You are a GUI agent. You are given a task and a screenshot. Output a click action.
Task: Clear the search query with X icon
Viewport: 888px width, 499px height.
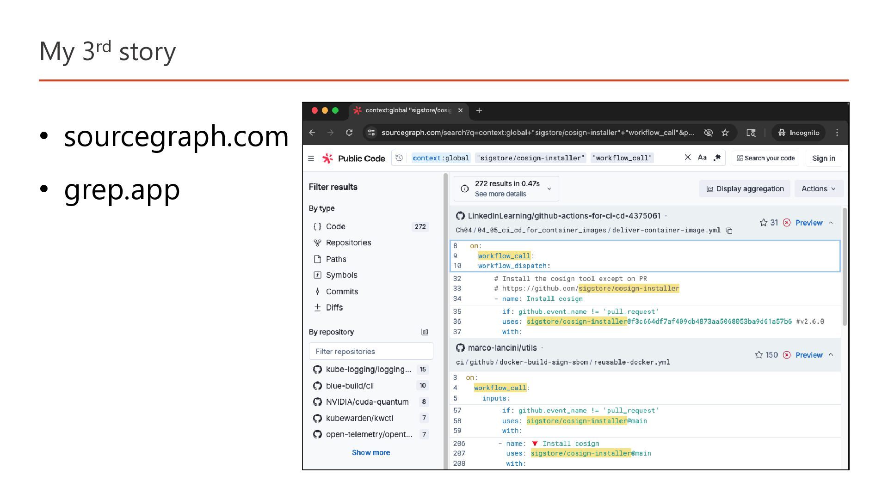click(x=688, y=158)
